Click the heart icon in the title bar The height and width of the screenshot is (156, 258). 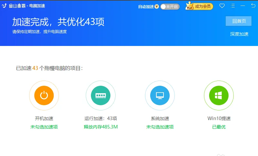pyautogui.click(x=222, y=6)
